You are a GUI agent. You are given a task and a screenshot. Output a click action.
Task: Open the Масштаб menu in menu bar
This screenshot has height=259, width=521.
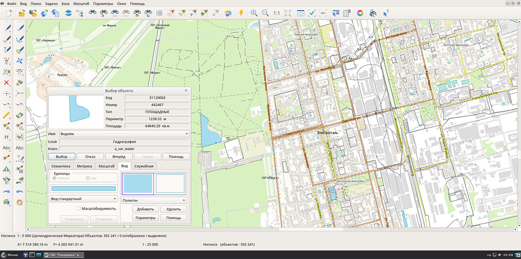pyautogui.click(x=81, y=4)
